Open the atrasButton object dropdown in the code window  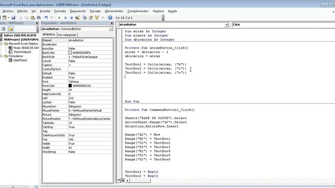point(227,25)
